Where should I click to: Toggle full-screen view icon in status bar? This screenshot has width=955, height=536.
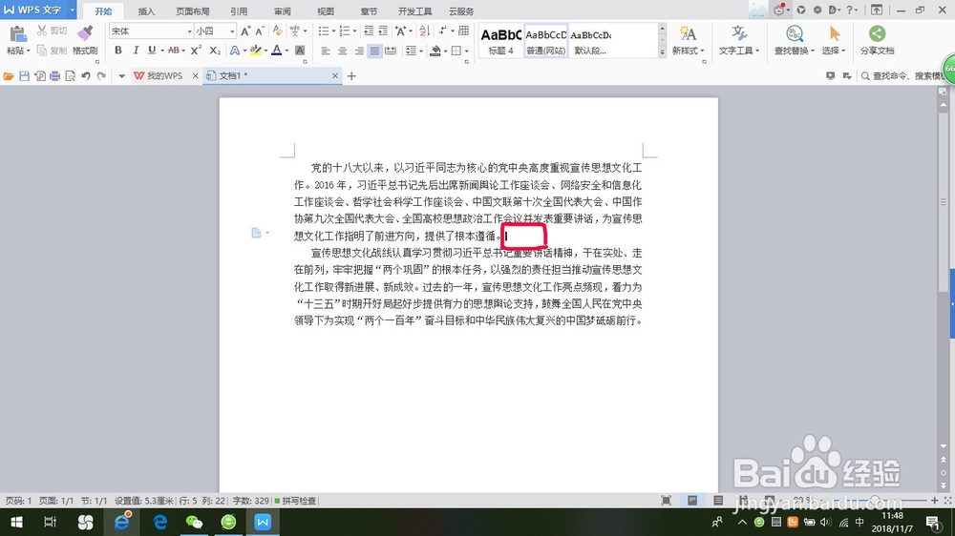(667, 500)
